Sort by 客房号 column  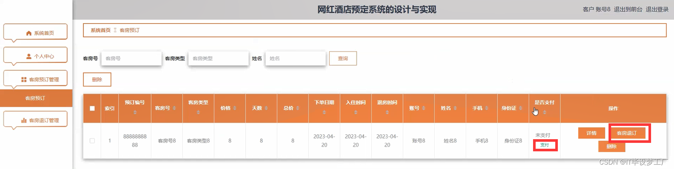(x=174, y=108)
